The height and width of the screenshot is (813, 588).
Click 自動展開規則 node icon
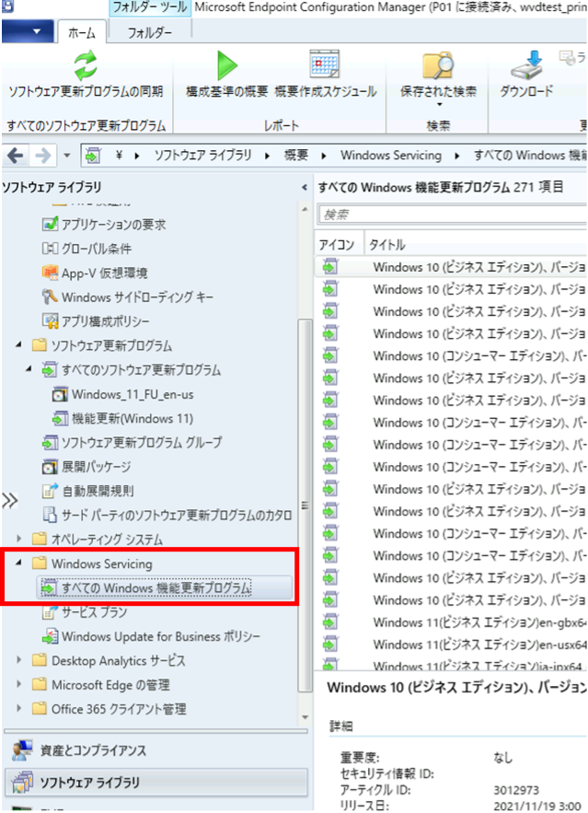pos(50,491)
